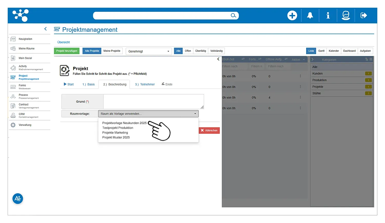This screenshot has width=385, height=223.
Task: Click the Projekt hinzufügen button
Action: 67,51
